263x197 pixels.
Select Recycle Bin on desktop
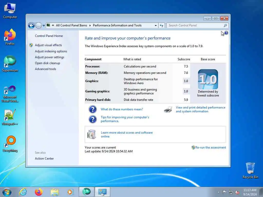[x=250, y=170]
